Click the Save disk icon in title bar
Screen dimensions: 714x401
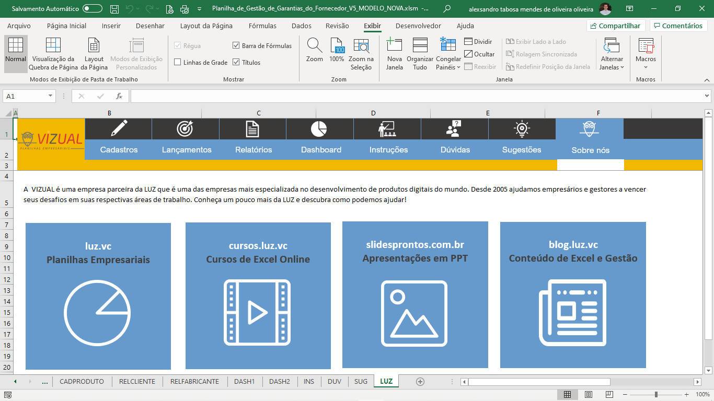114,9
